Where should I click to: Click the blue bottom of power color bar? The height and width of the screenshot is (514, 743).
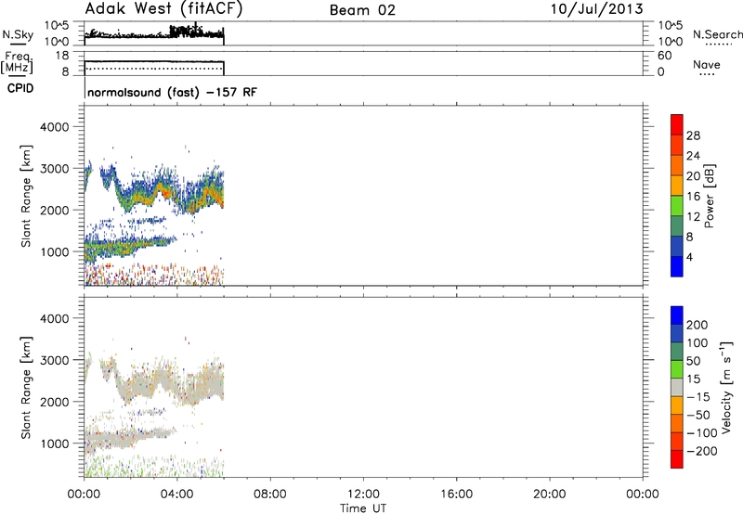click(677, 266)
